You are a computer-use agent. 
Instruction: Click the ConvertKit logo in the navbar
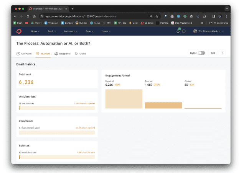click(19, 31)
